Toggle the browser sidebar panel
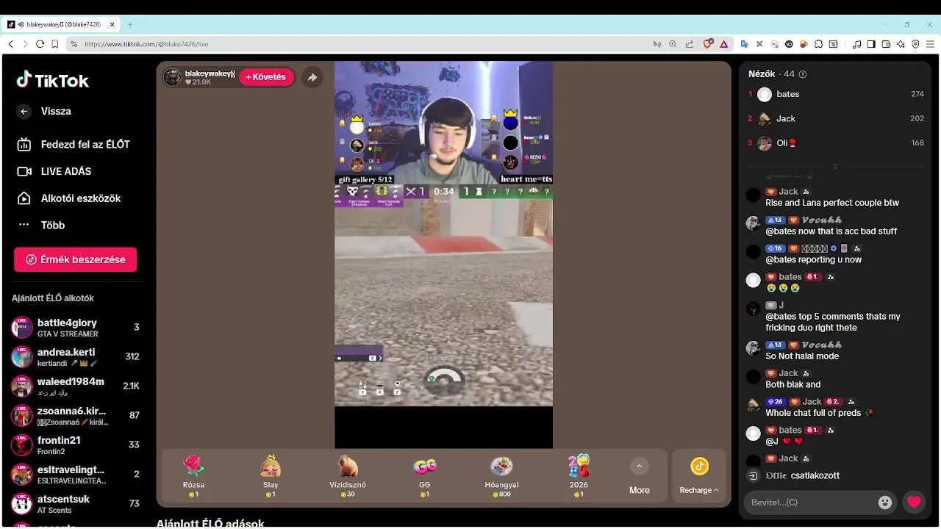Image resolution: width=941 pixels, height=529 pixels. click(871, 44)
